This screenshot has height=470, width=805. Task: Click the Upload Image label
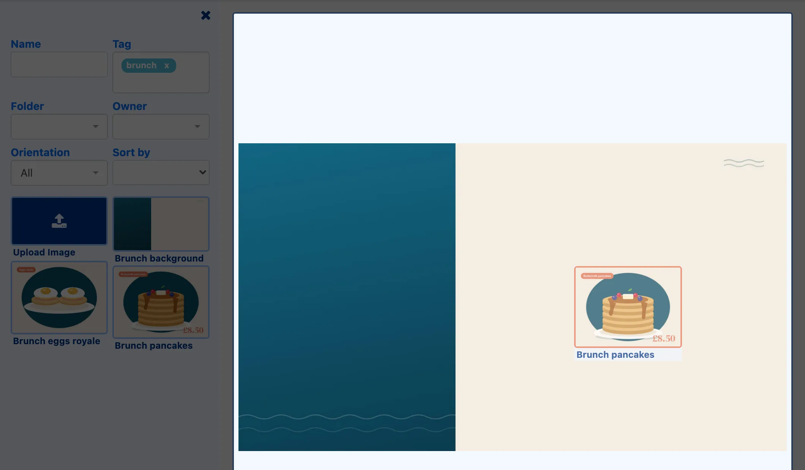(x=44, y=252)
